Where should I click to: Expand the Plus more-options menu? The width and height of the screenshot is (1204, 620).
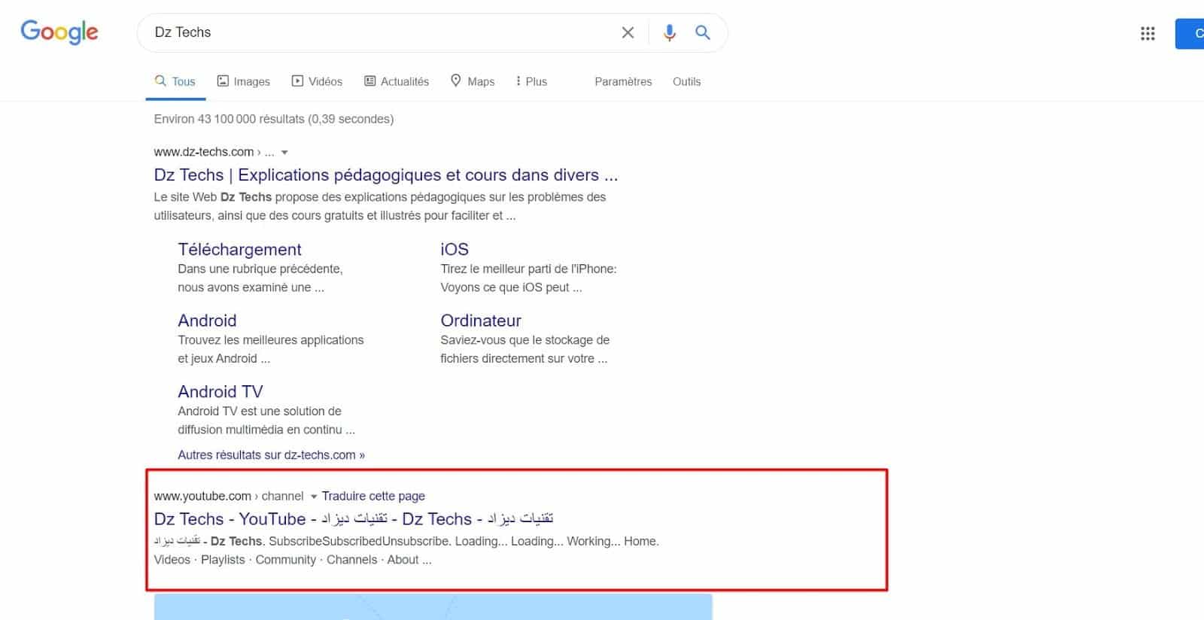pyautogui.click(x=531, y=81)
